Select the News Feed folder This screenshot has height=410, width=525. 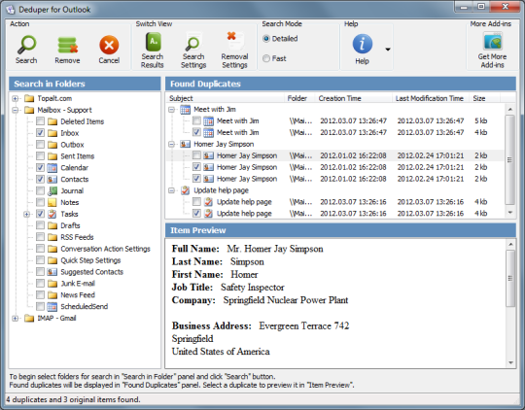78,295
